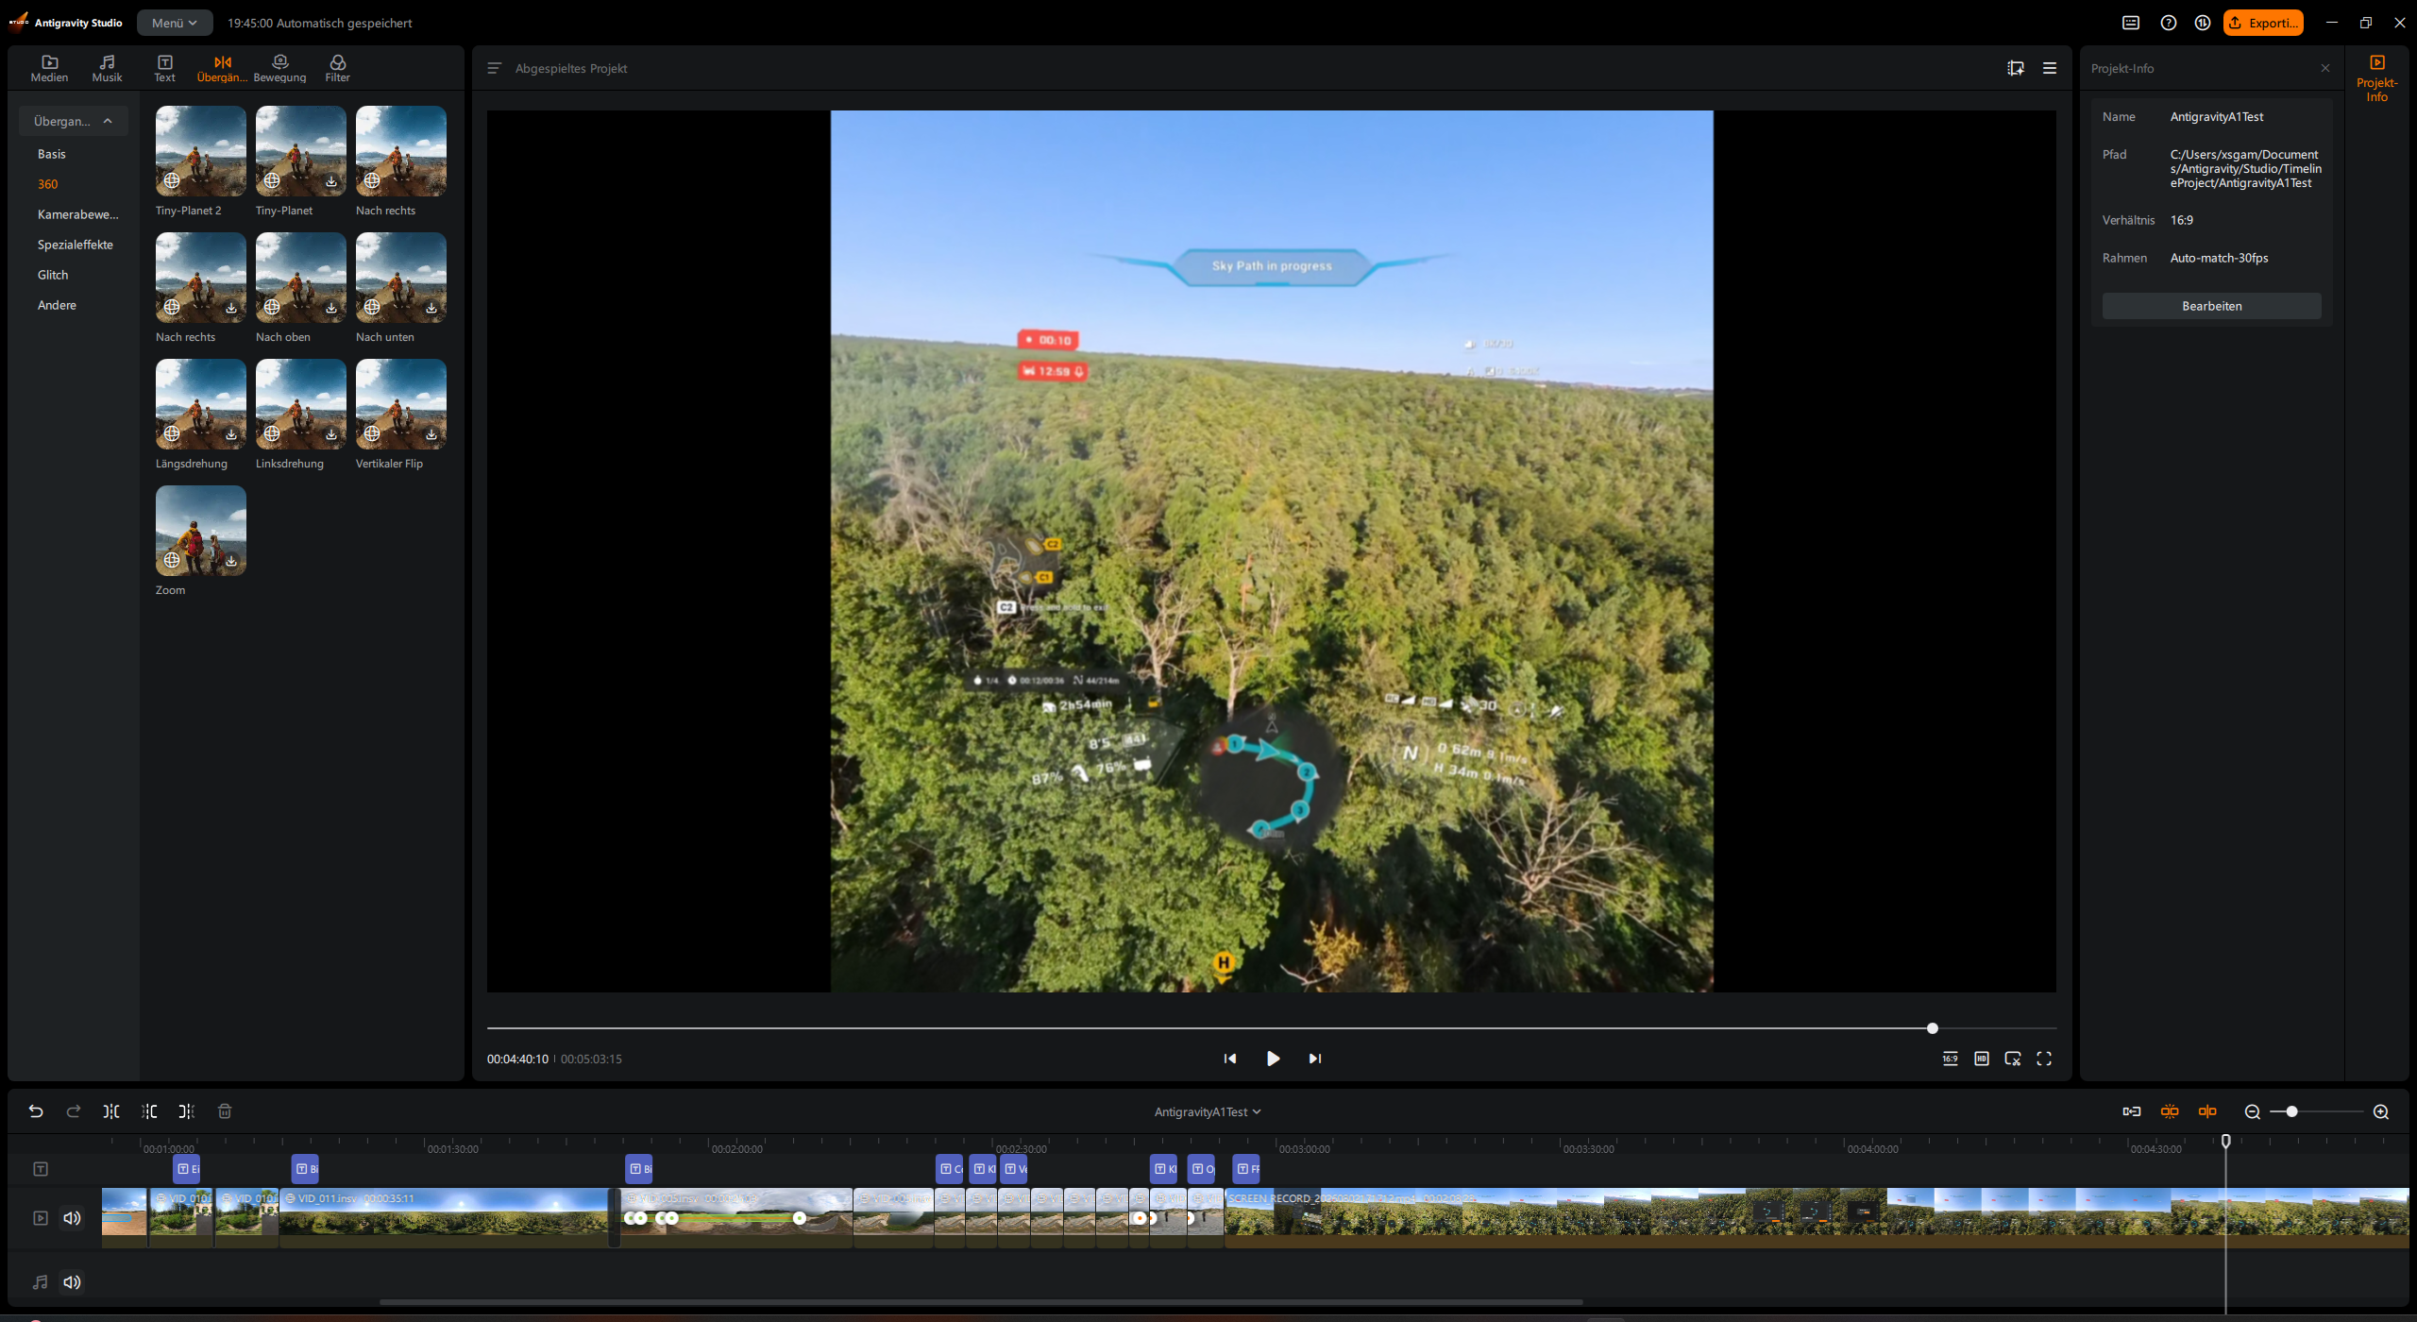Enter fullscreen preview mode

pos(2044,1059)
